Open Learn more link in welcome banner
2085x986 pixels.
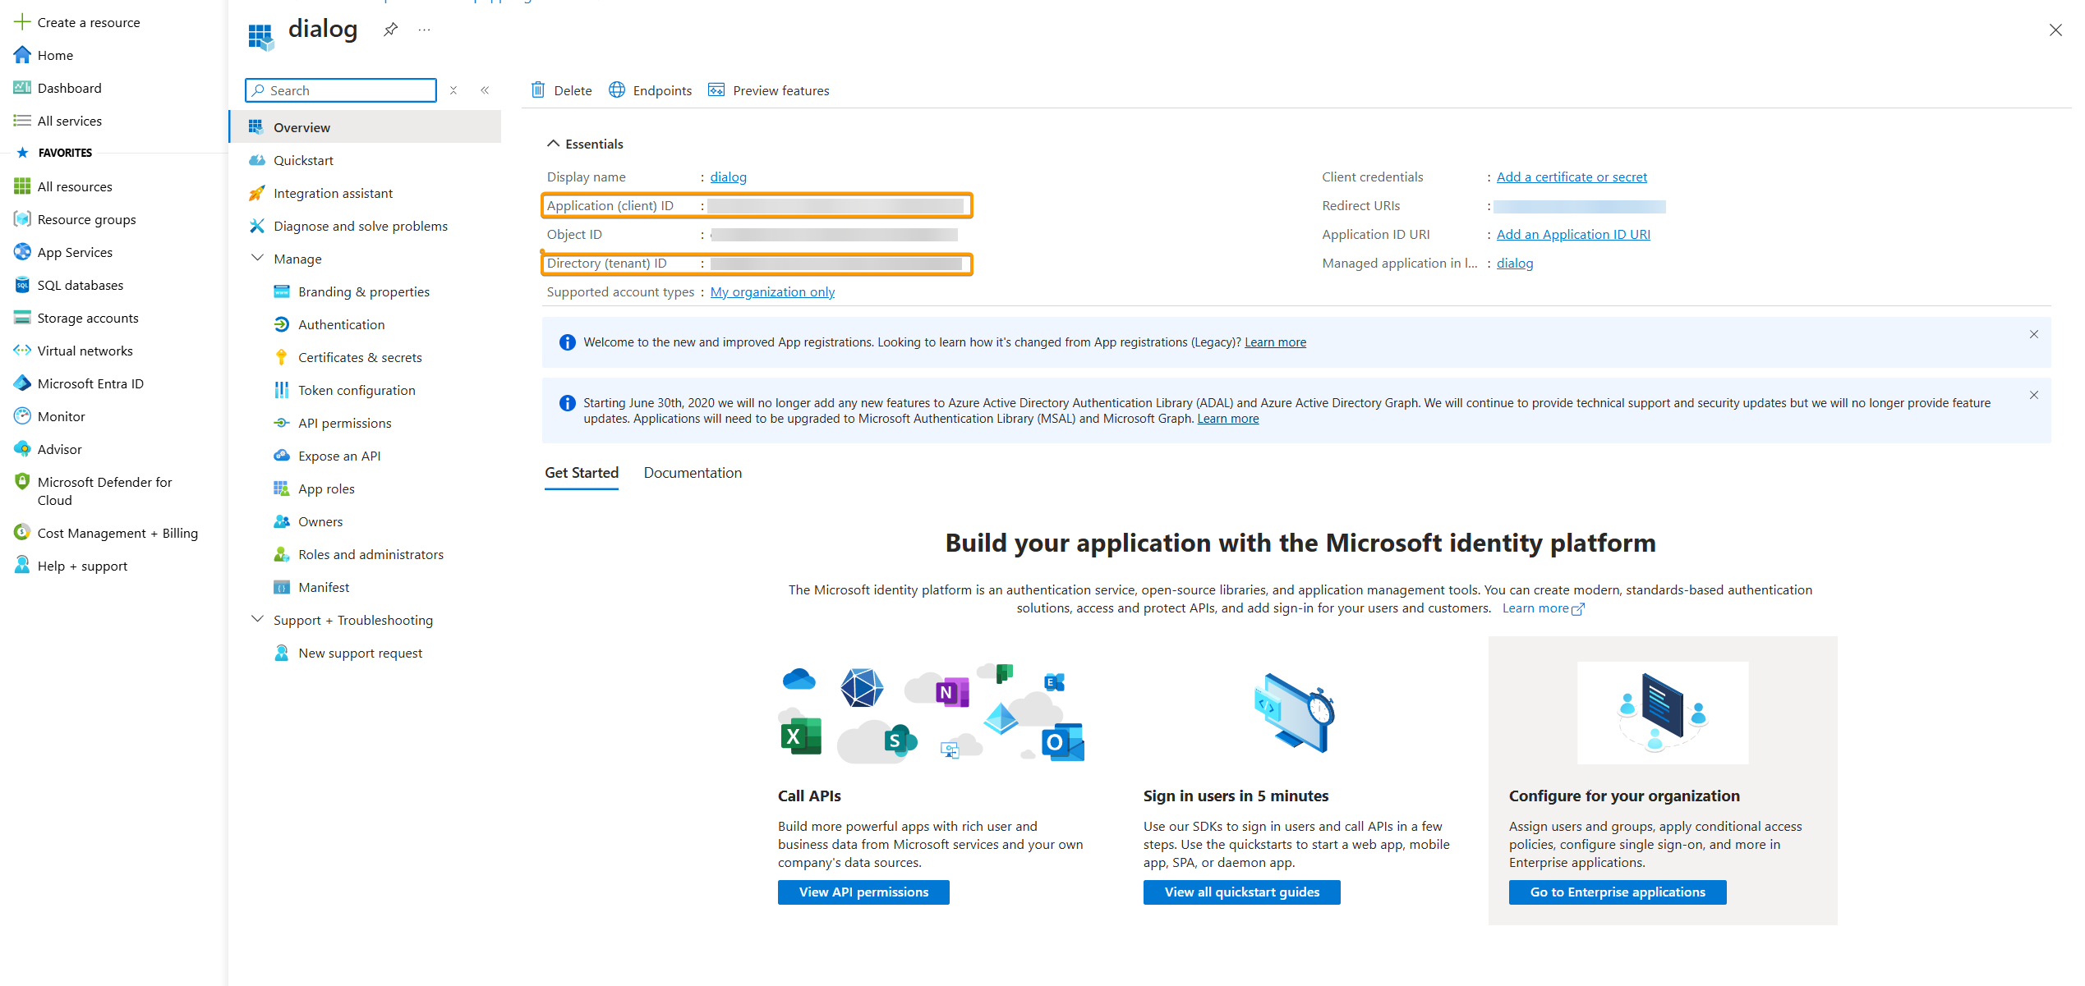[x=1275, y=342]
